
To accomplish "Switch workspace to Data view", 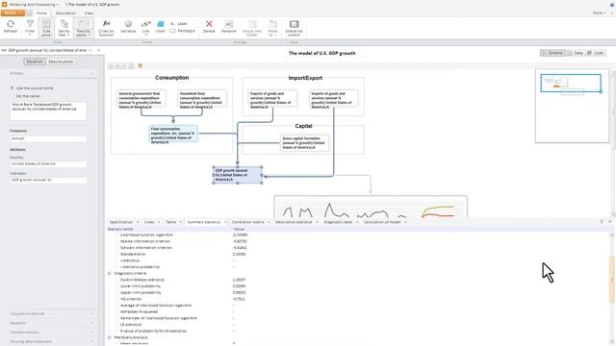I will click(576, 53).
